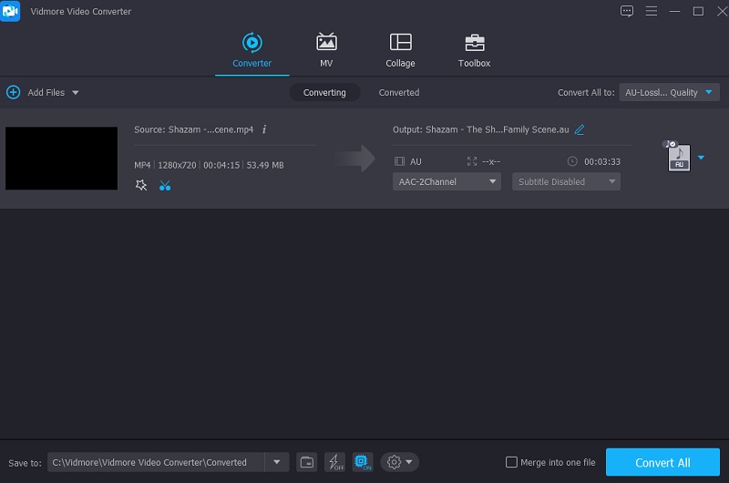This screenshot has width=729, height=483.
Task: Click the Add Files button
Action: [x=44, y=92]
